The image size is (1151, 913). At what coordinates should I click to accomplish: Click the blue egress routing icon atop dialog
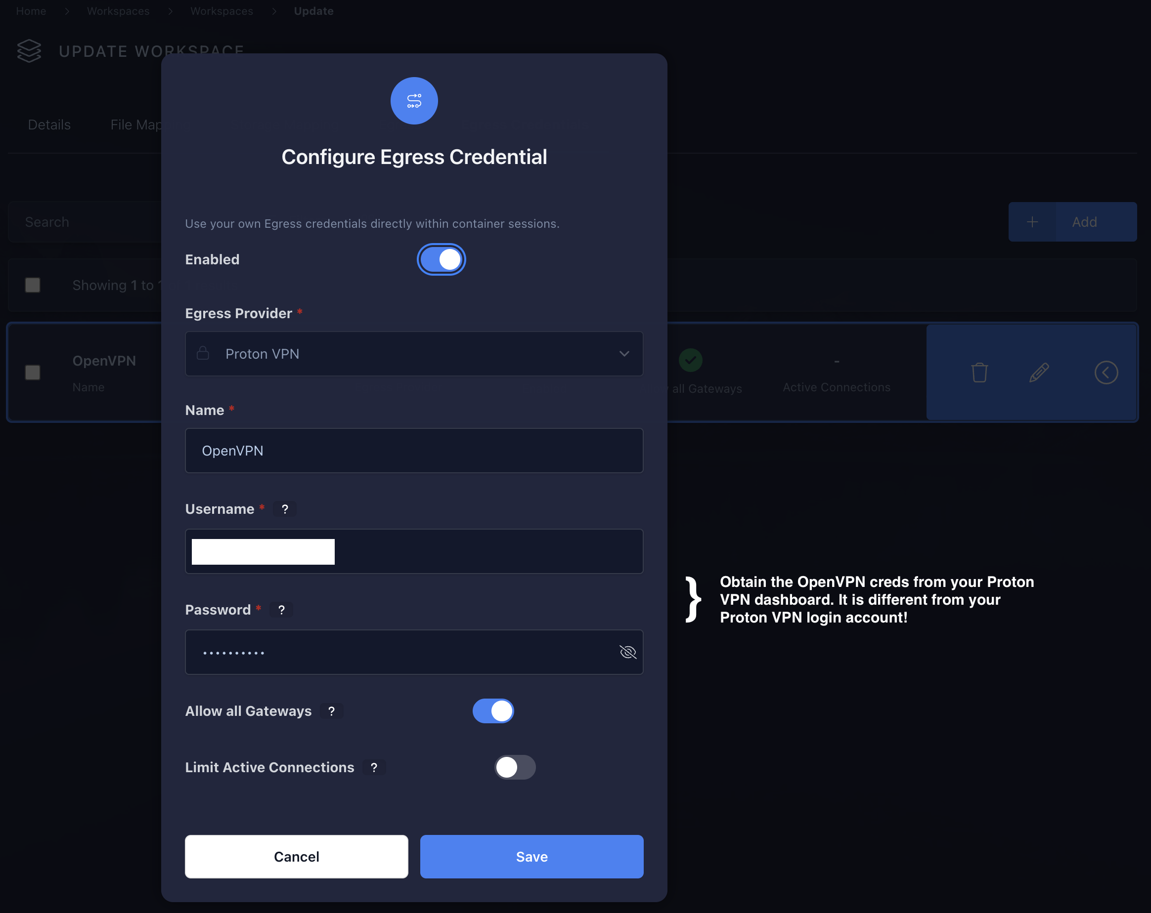414,101
